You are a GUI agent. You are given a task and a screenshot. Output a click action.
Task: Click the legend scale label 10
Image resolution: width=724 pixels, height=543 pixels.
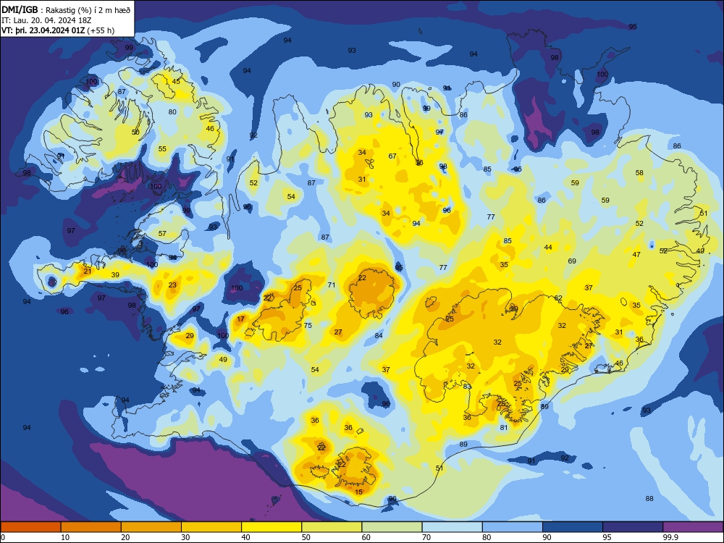pyautogui.click(x=65, y=537)
